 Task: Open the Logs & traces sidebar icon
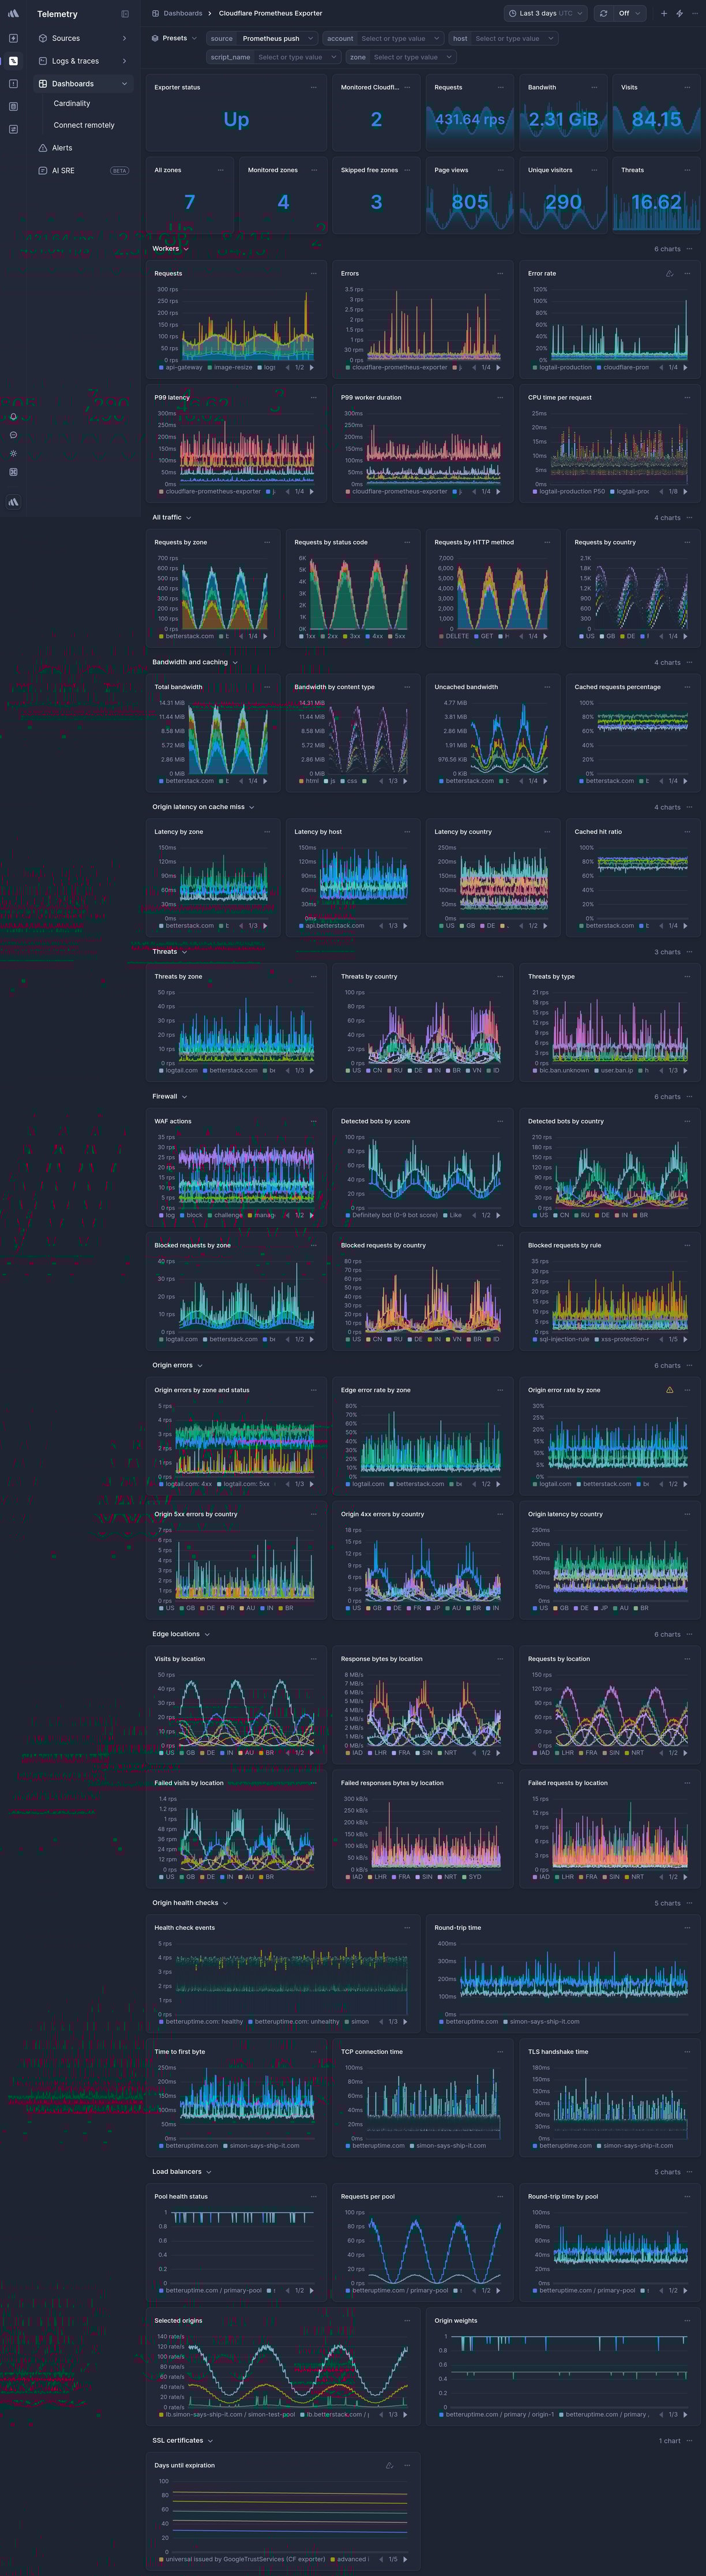tap(43, 61)
